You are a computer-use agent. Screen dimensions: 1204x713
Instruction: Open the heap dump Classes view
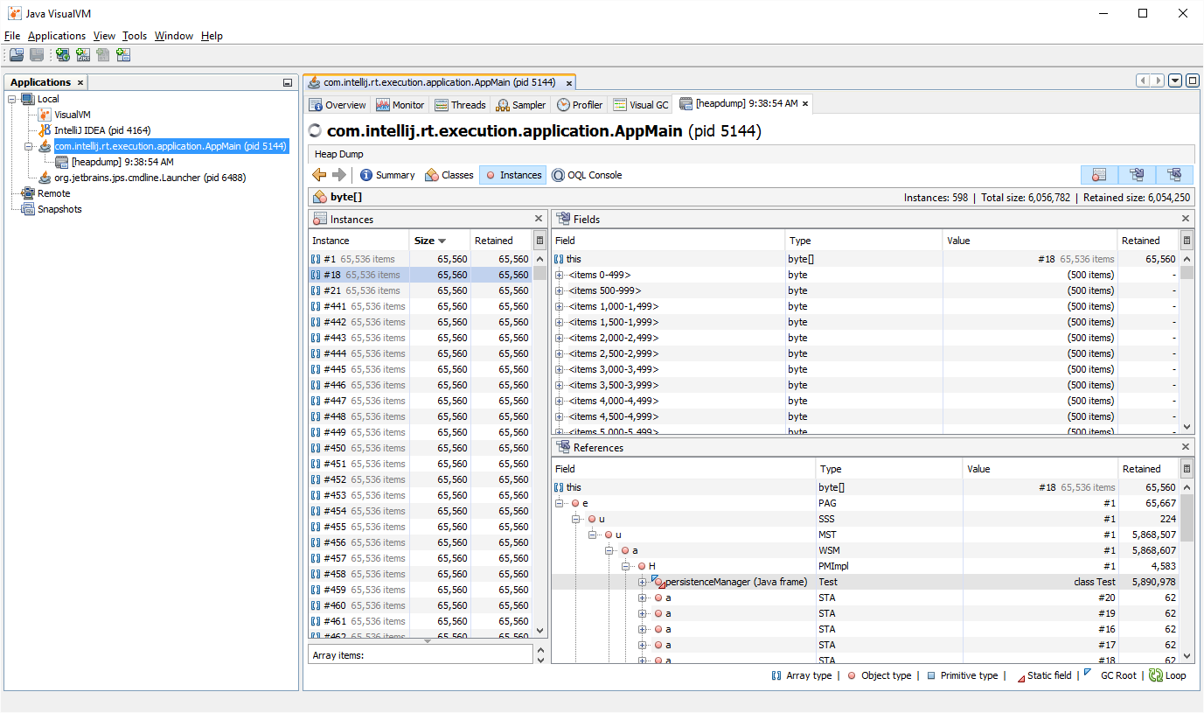tap(449, 175)
